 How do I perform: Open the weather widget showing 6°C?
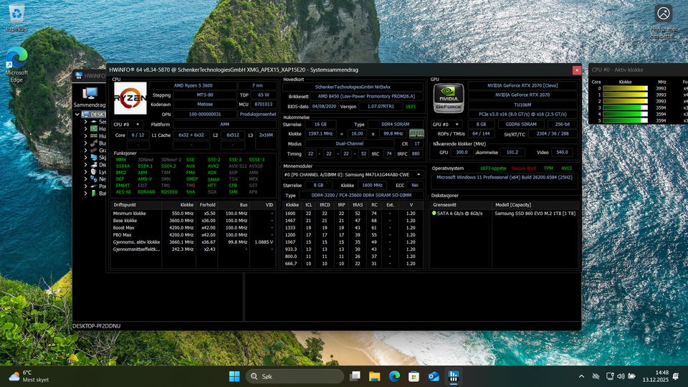[21, 376]
